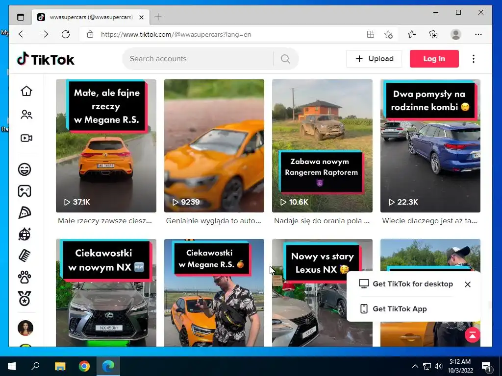The width and height of the screenshot is (502, 376).
Task: Open the Ciekawostki w nowym NX video
Action: pyautogui.click(x=106, y=293)
